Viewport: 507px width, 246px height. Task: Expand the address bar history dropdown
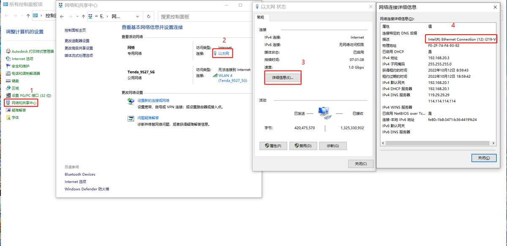[138, 16]
